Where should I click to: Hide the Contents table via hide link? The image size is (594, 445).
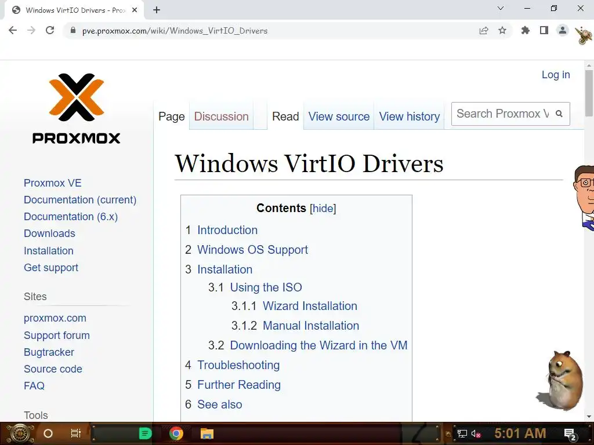[x=323, y=208]
